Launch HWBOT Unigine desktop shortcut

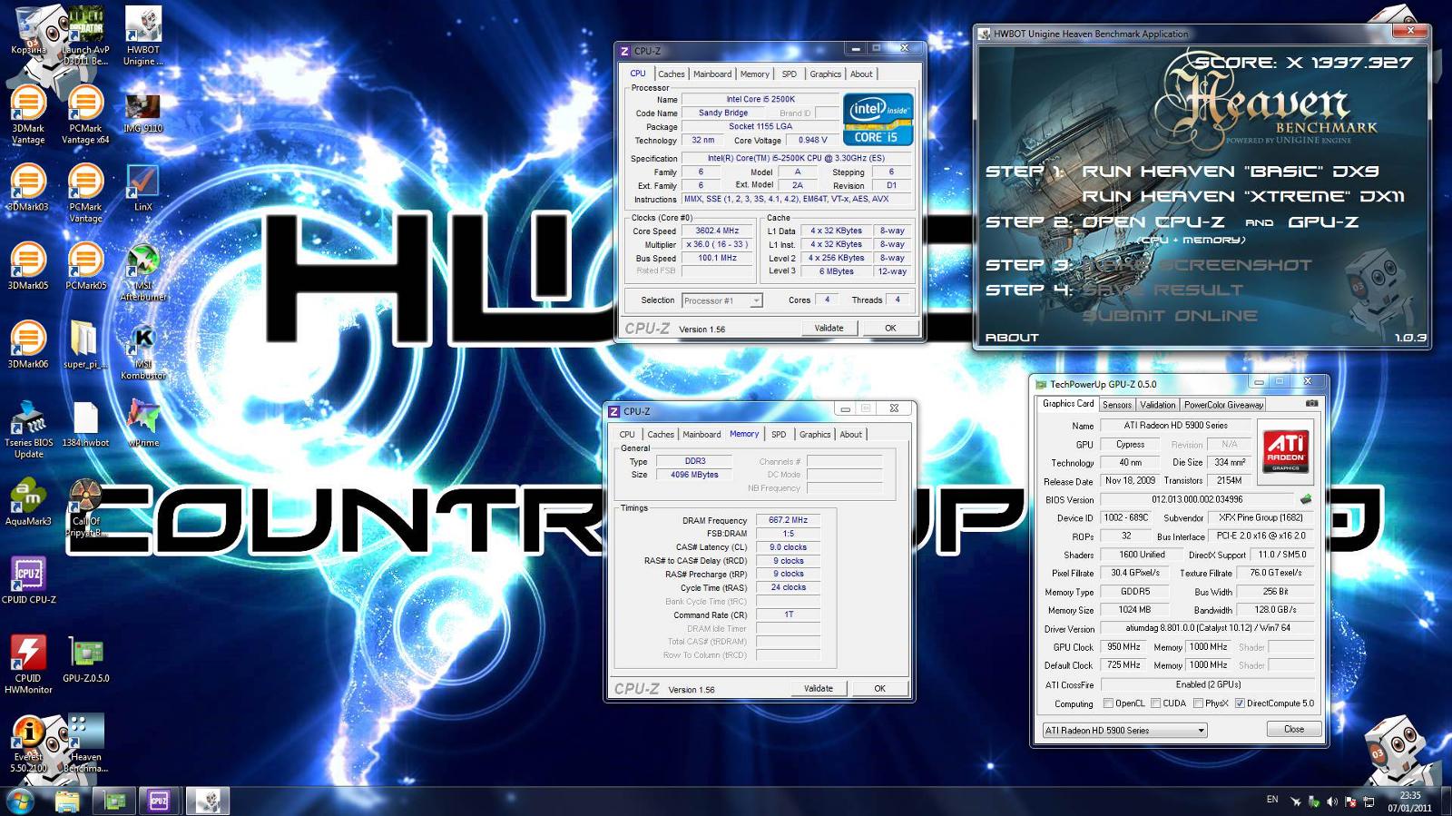(x=142, y=36)
